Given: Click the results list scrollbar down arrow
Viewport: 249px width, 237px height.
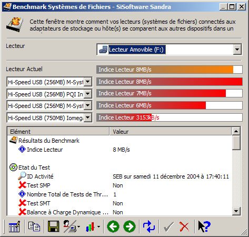Looking at the screenshot, I should click(236, 211).
